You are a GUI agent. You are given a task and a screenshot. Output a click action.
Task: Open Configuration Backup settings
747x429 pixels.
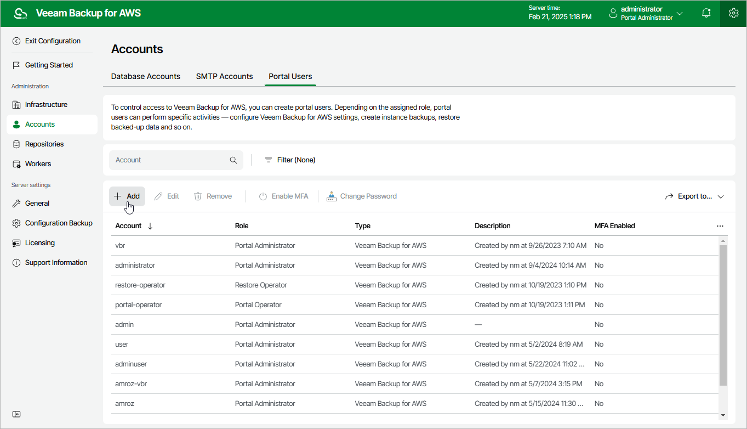[x=58, y=223]
